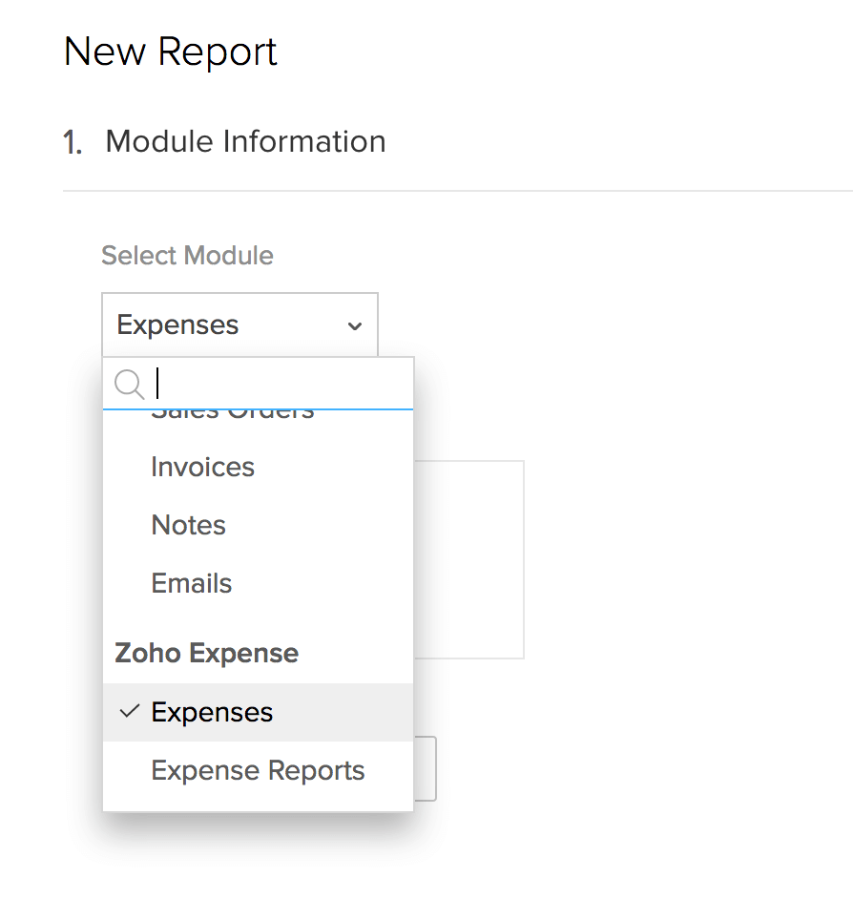Click the New Report page title

(170, 52)
